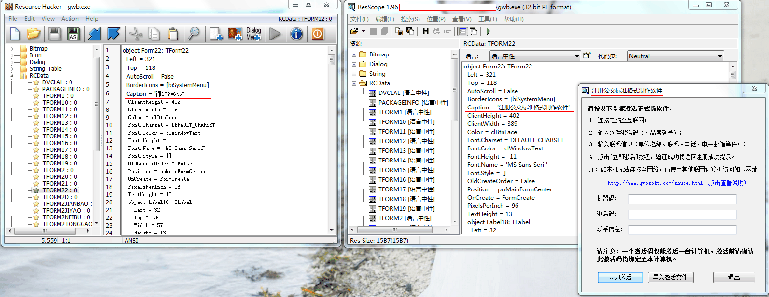Click into the 机器码 input field
Screen dimensions: 769x297
(682, 199)
